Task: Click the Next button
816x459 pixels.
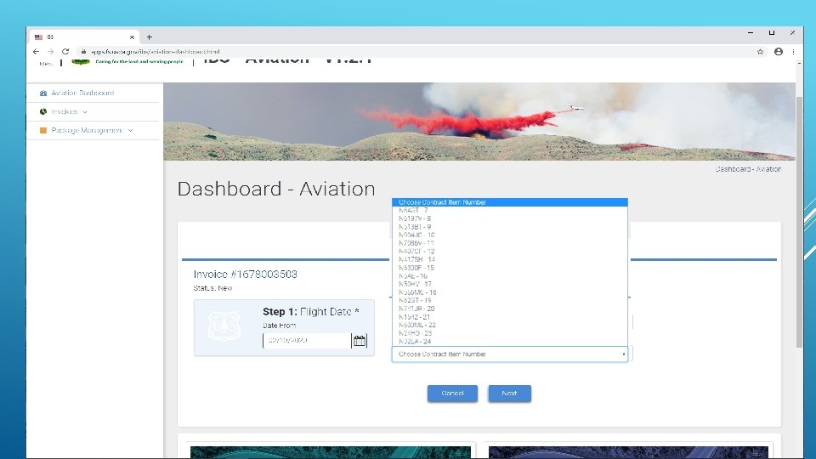Action: click(x=509, y=394)
